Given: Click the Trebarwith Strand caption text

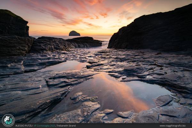Looking at the screenshot, I should pyautogui.click(x=66, y=126).
